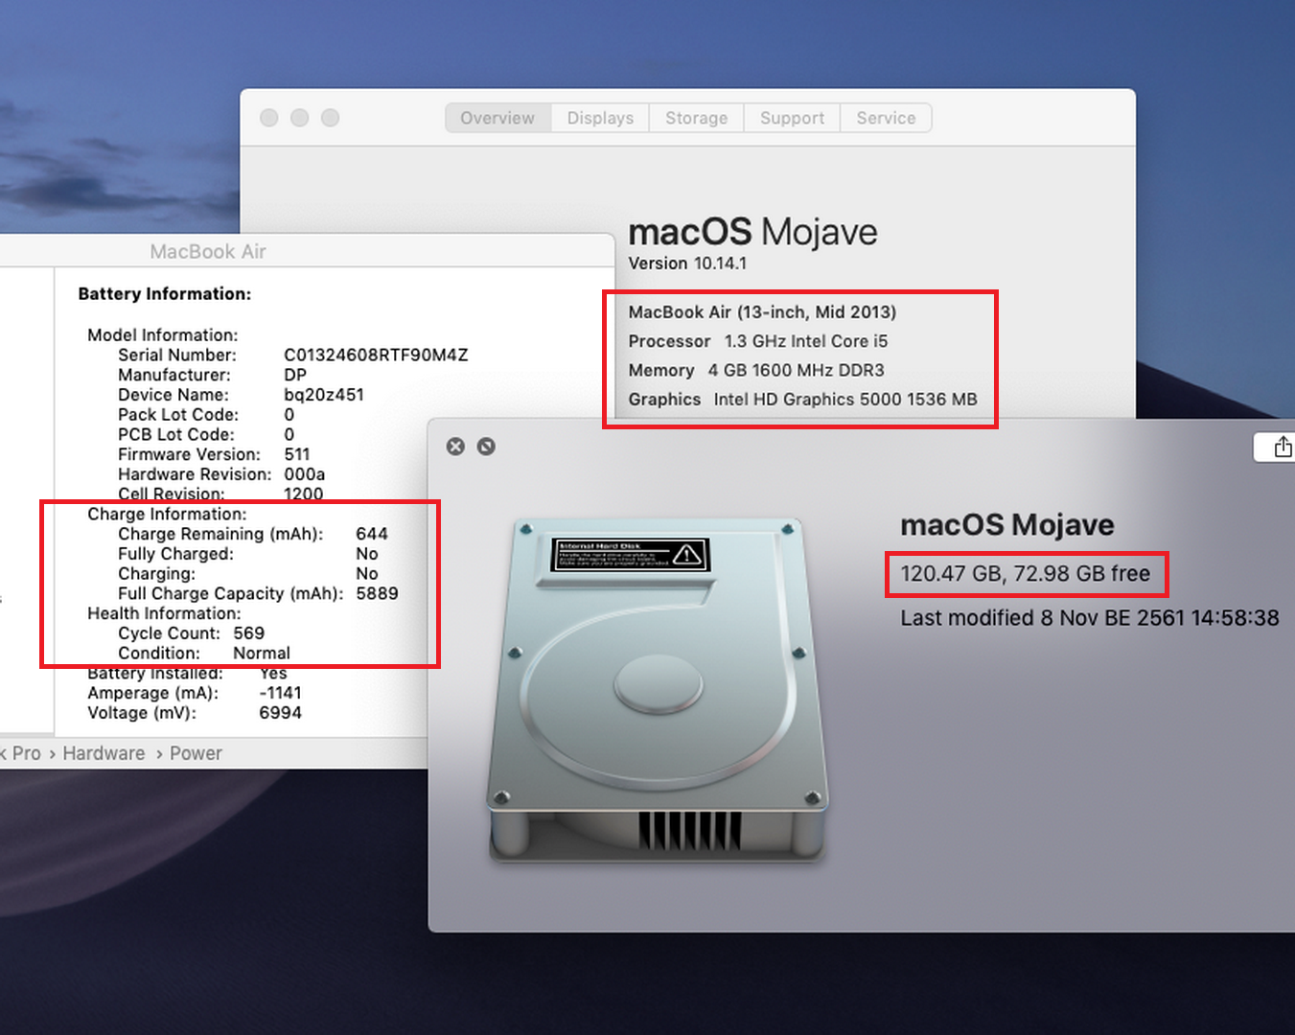
Task: Open the Storage tab
Action: (x=697, y=118)
